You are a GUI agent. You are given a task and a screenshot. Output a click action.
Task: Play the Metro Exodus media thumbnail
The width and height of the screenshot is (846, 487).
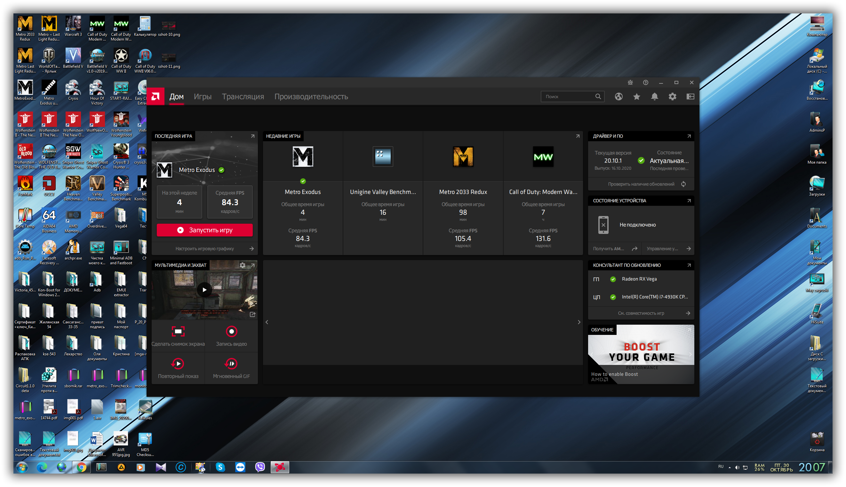click(204, 290)
